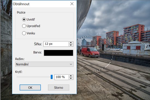
Task: Increase Krytí with the up arrow
Action: point(71,76)
